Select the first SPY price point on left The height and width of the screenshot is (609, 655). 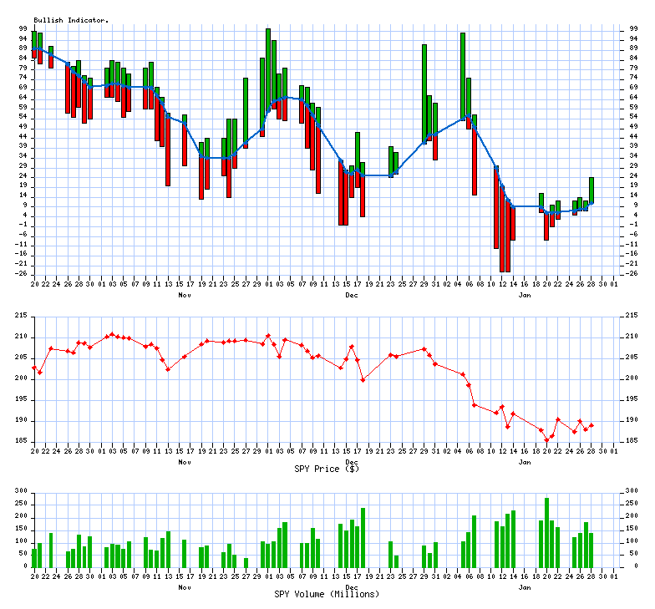coord(34,368)
